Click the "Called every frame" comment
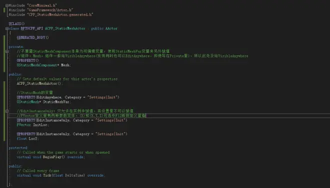This screenshot has width=330, height=188. tap(38, 171)
